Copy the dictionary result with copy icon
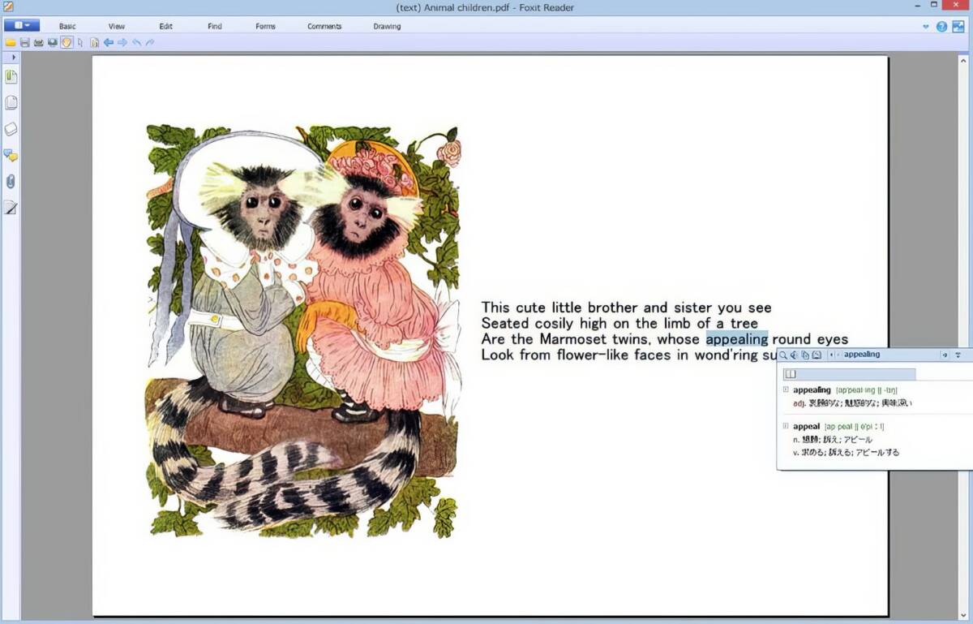This screenshot has width=973, height=624. [x=805, y=355]
